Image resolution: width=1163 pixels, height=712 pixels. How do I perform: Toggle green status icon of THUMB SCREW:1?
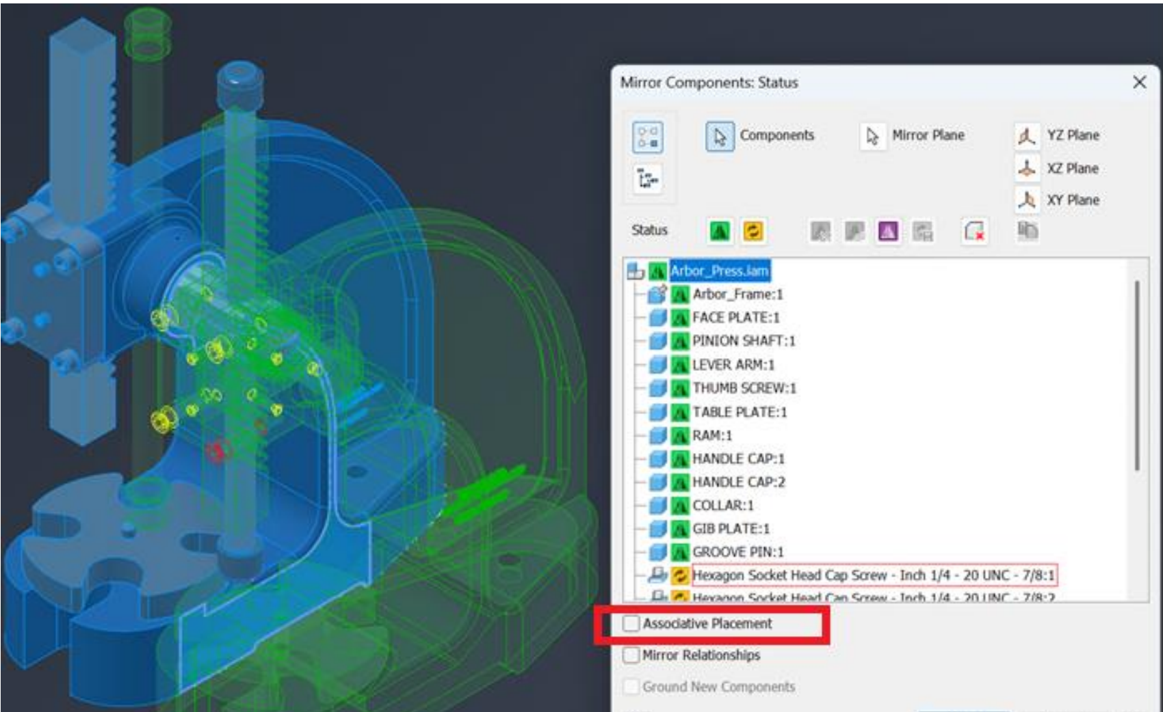tap(680, 388)
